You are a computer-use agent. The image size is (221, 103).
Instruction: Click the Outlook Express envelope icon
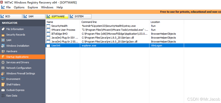click(3, 90)
